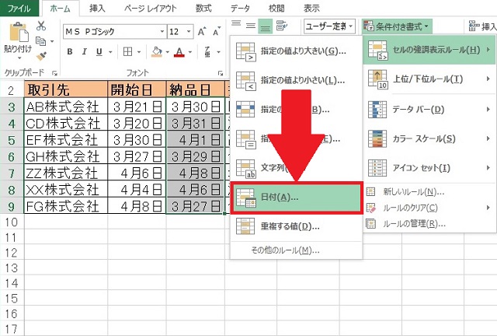This screenshot has width=497, height=336.
Task: Open the clipboard group dialog launcher
Action: [x=55, y=73]
